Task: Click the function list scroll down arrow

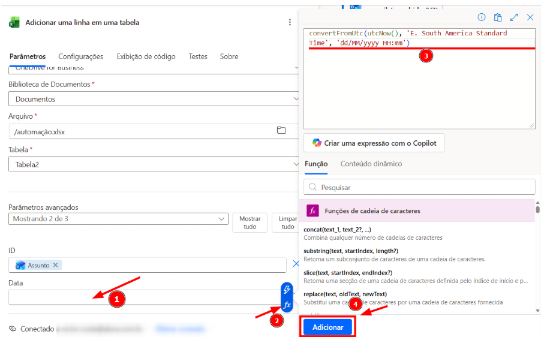Action: click(537, 311)
